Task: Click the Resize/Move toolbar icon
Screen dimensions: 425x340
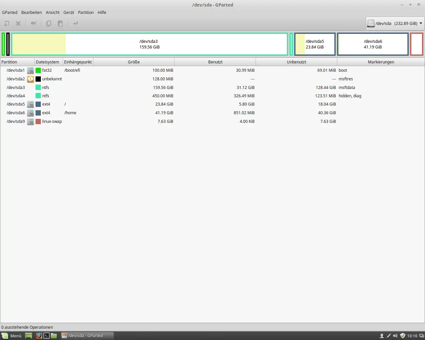Action: (x=33, y=23)
